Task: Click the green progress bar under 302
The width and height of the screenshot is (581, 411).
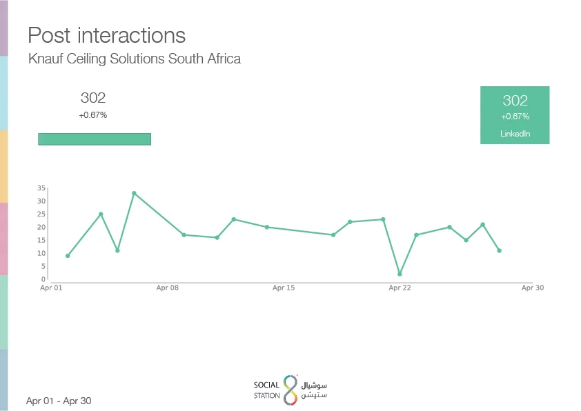Action: (94, 139)
